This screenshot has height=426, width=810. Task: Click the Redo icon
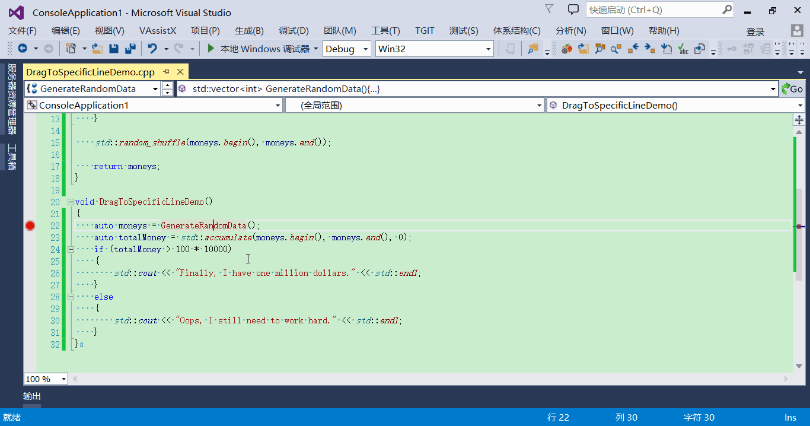(180, 49)
